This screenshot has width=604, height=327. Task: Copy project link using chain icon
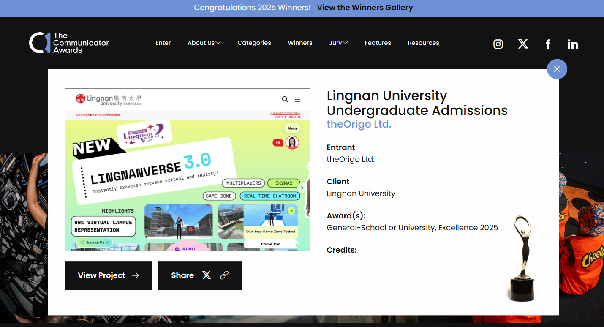click(x=224, y=275)
